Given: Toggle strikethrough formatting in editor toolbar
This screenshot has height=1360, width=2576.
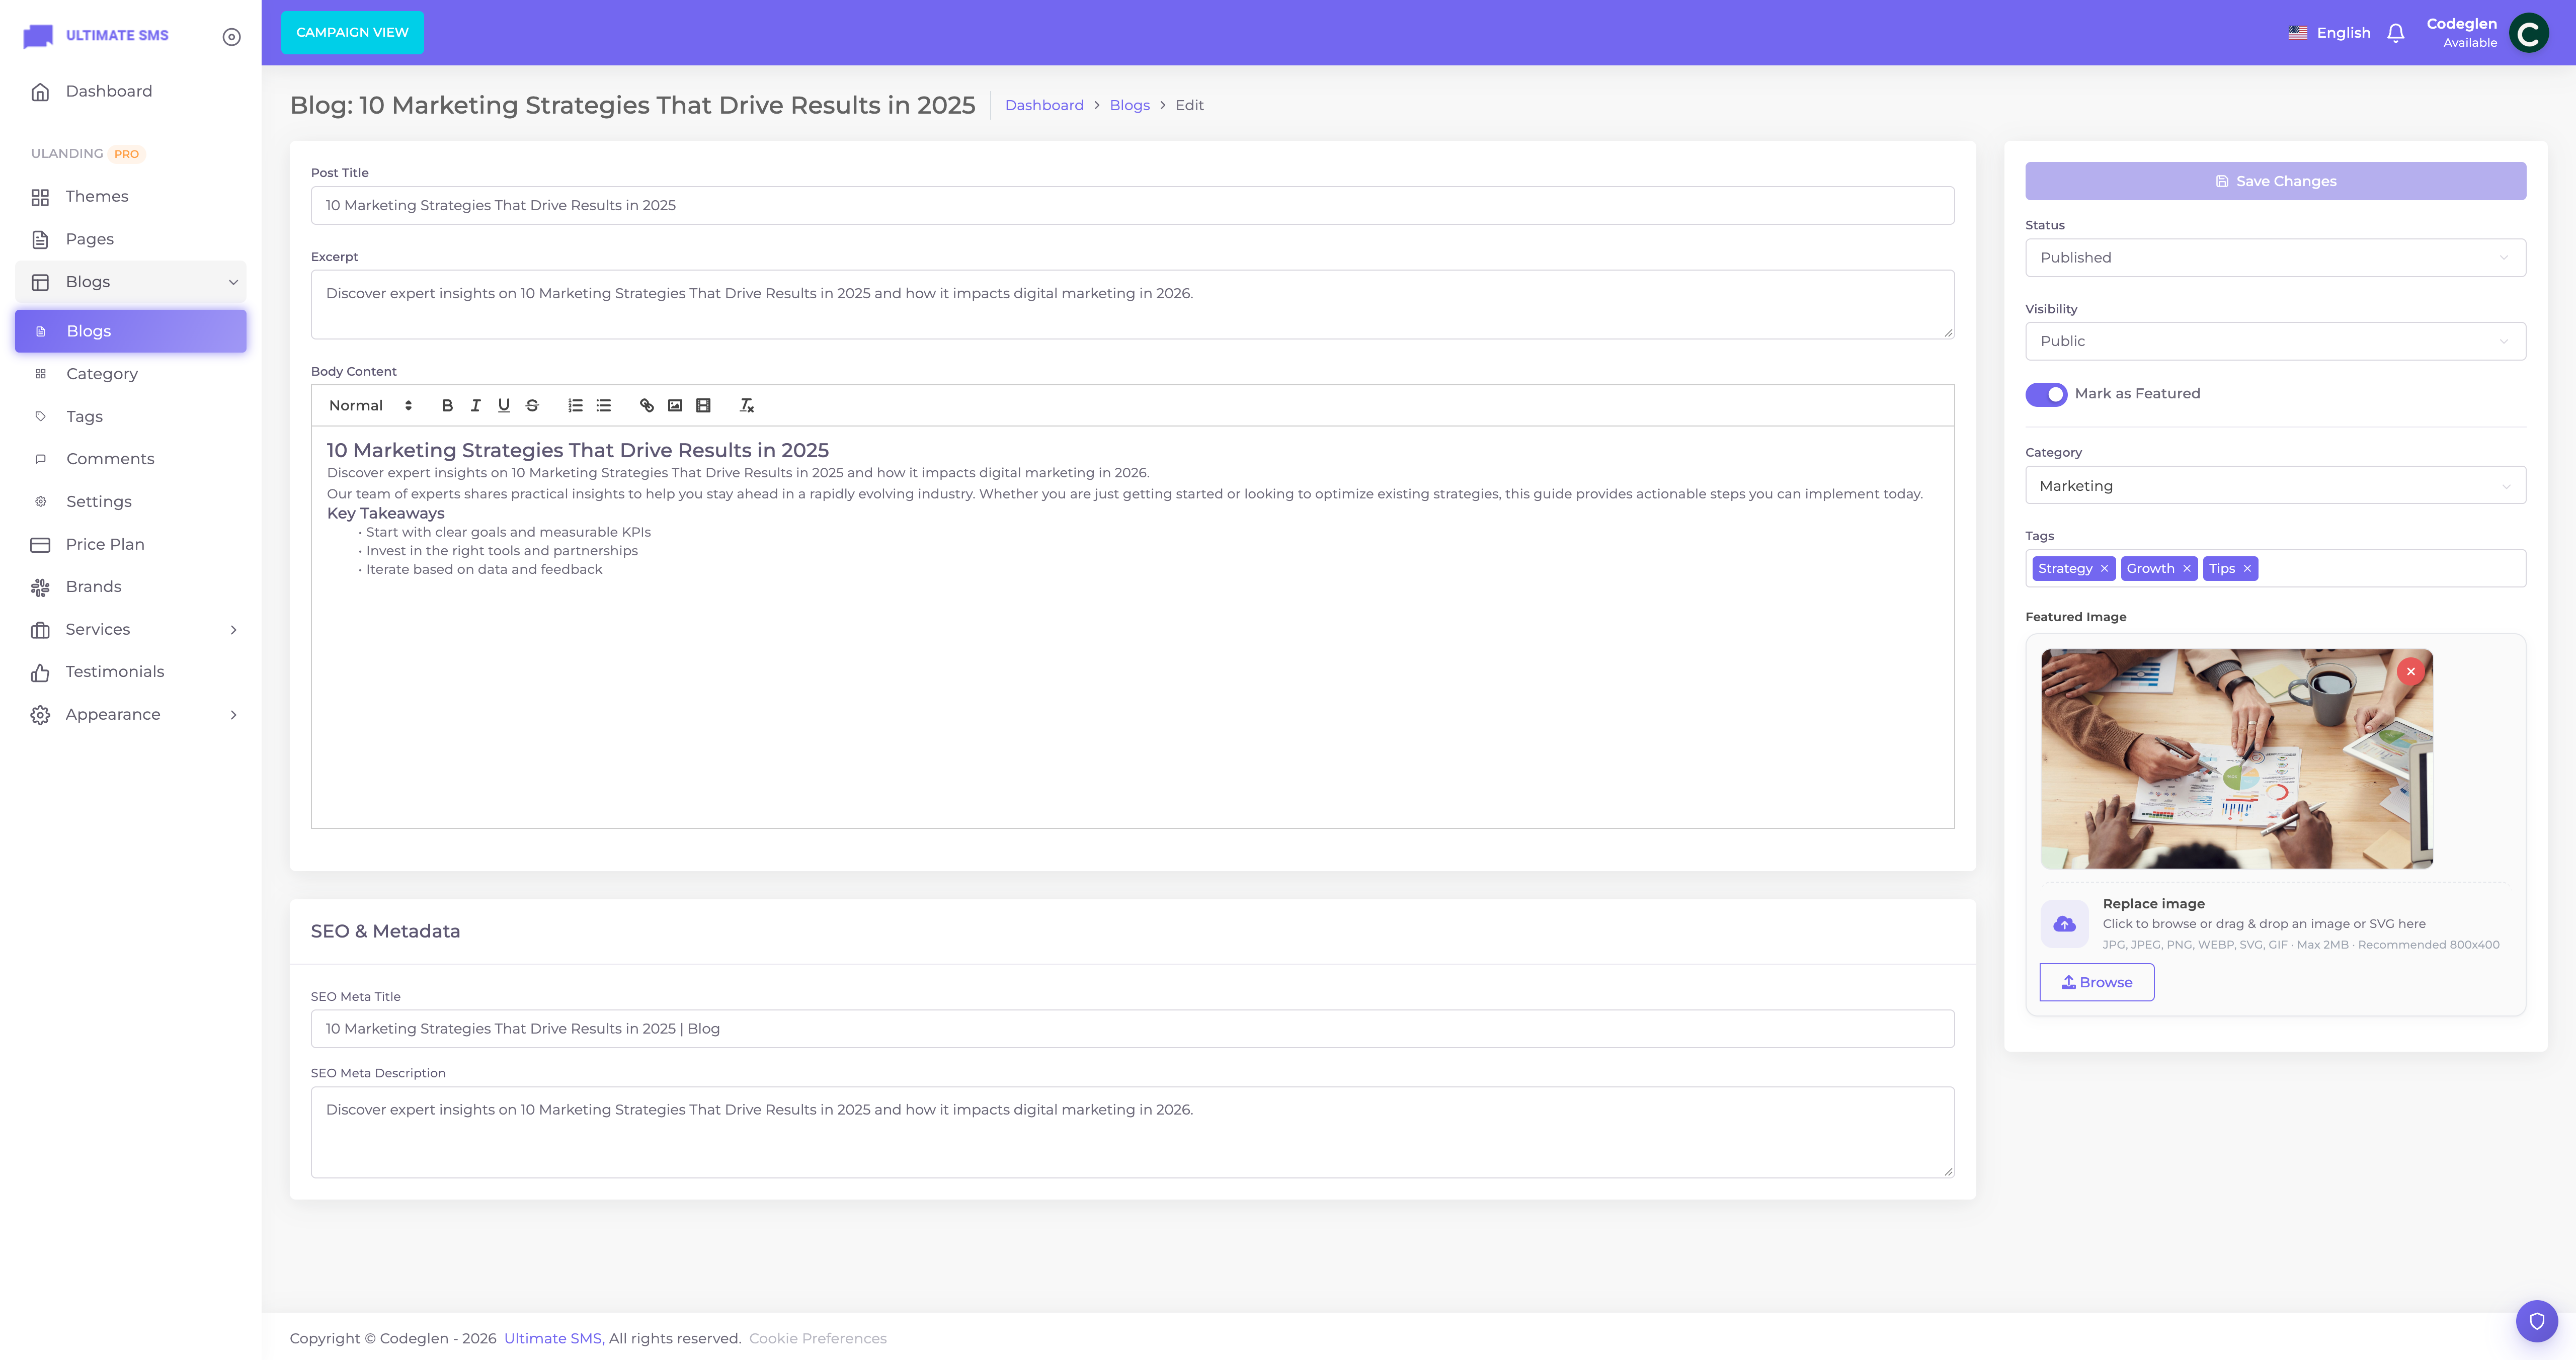Looking at the screenshot, I should (x=532, y=405).
